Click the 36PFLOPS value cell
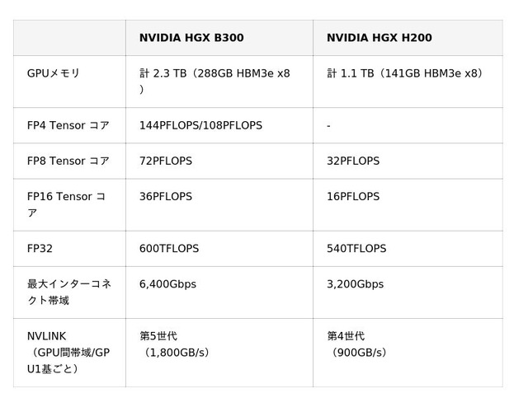Image resolution: width=528 pixels, height=407 pixels. (x=166, y=197)
